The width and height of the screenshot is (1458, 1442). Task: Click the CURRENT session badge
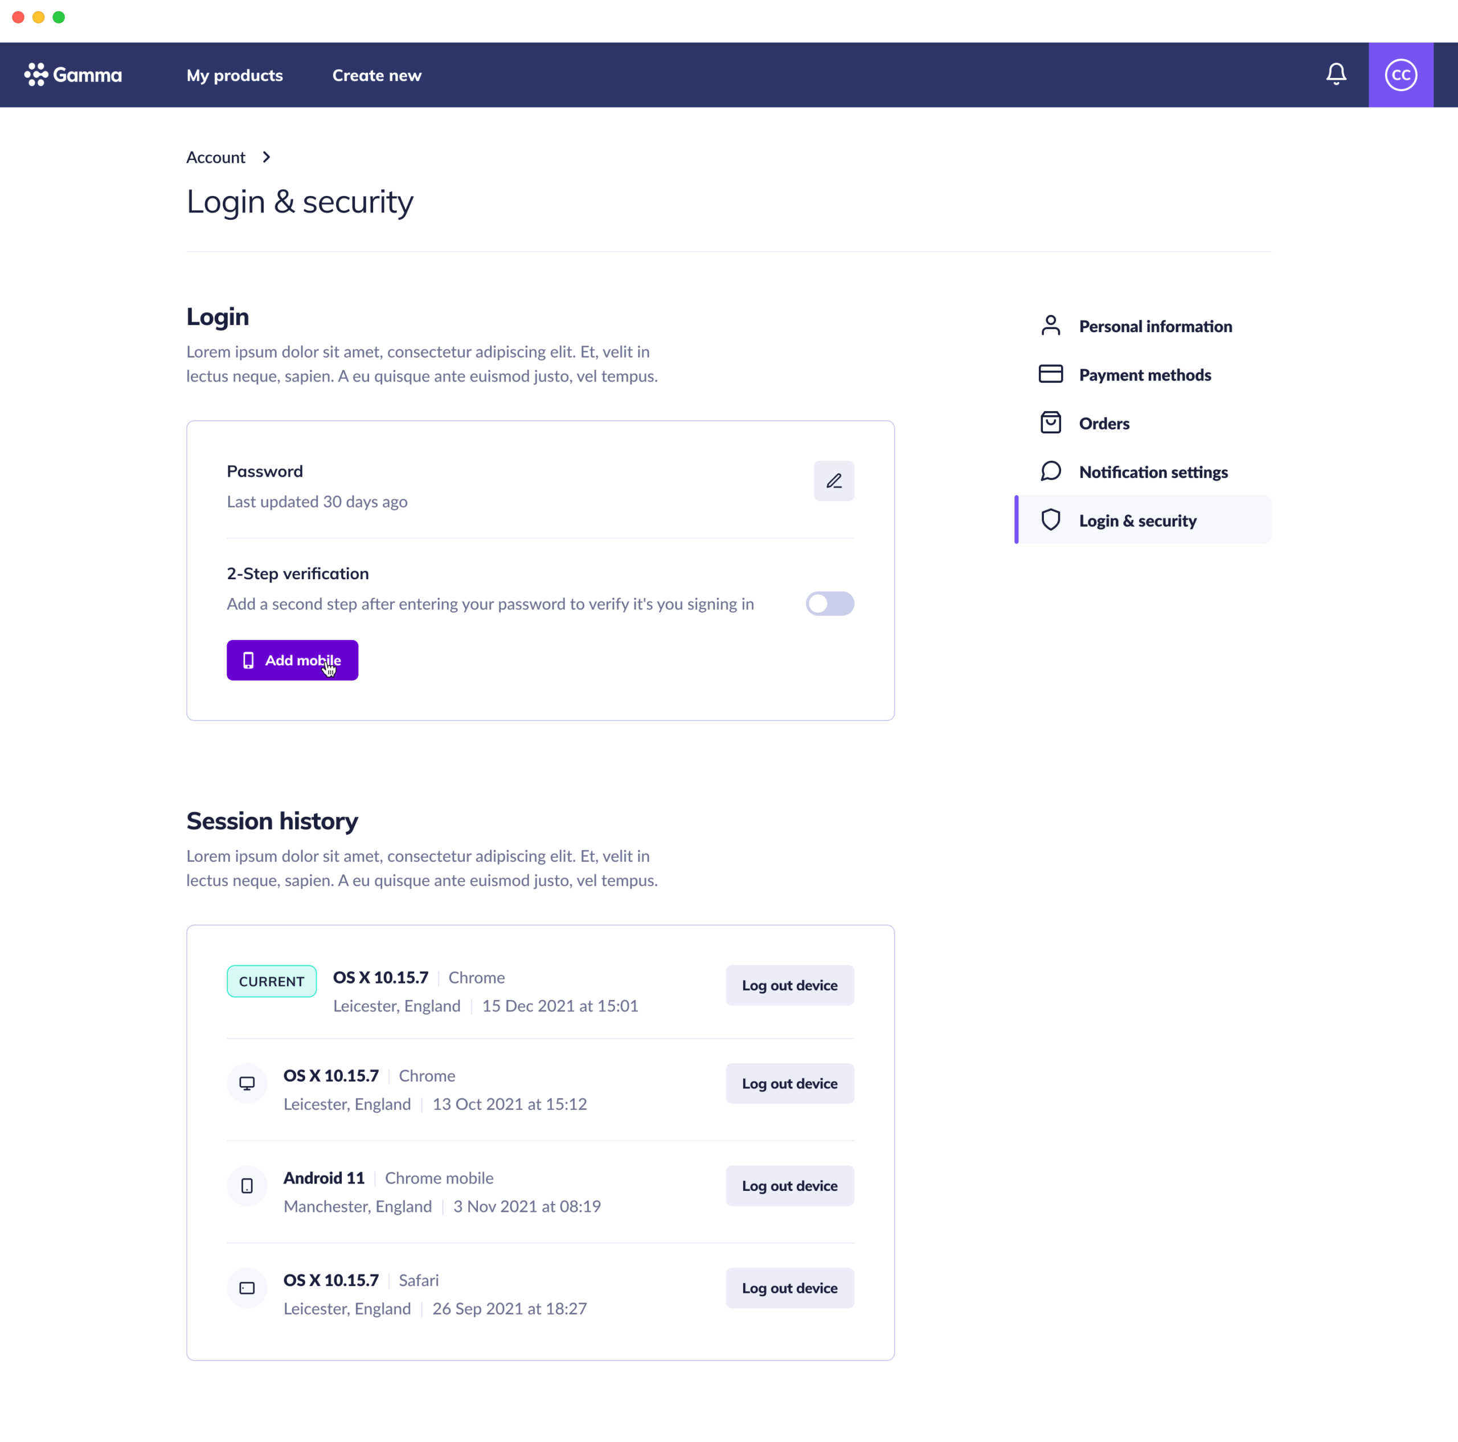point(271,981)
